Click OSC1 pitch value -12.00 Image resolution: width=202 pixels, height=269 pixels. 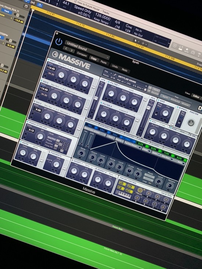point(51,69)
